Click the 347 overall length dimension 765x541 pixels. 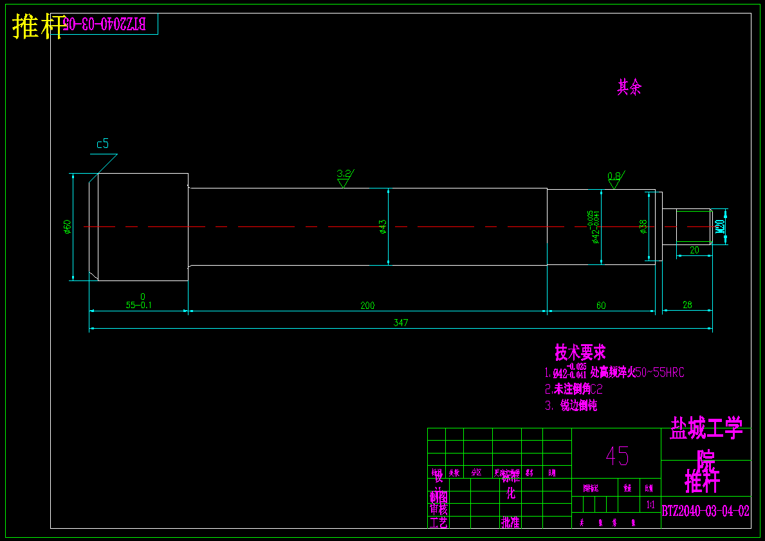(401, 322)
